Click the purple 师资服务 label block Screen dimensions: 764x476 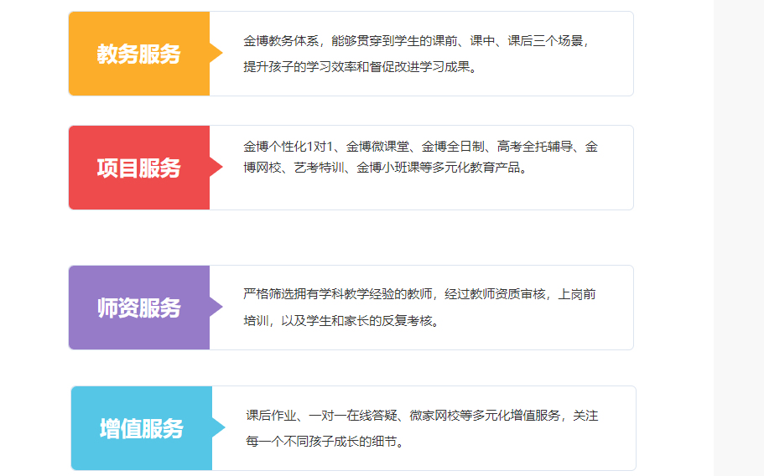click(x=139, y=308)
